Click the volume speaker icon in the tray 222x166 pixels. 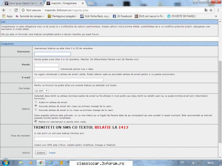(193, 163)
